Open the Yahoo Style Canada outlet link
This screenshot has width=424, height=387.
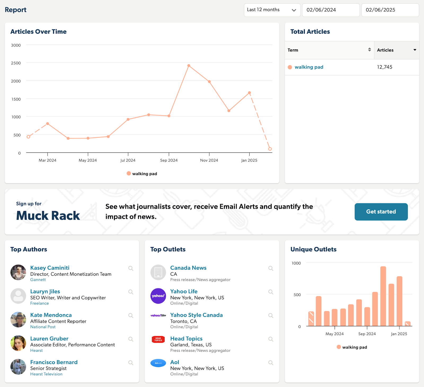196,315
